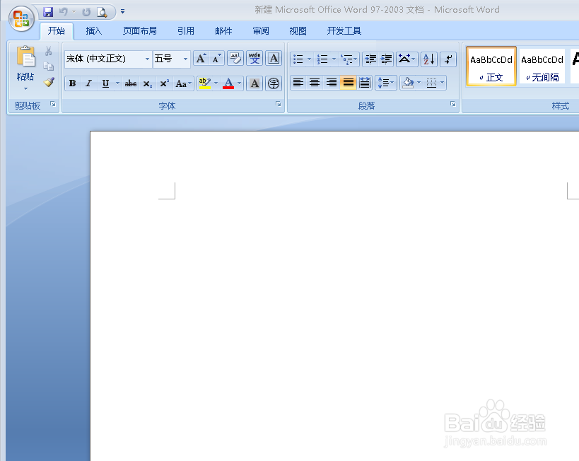The width and height of the screenshot is (579, 461).
Task: Open the 审阅 ribbon tab
Action: pos(261,30)
